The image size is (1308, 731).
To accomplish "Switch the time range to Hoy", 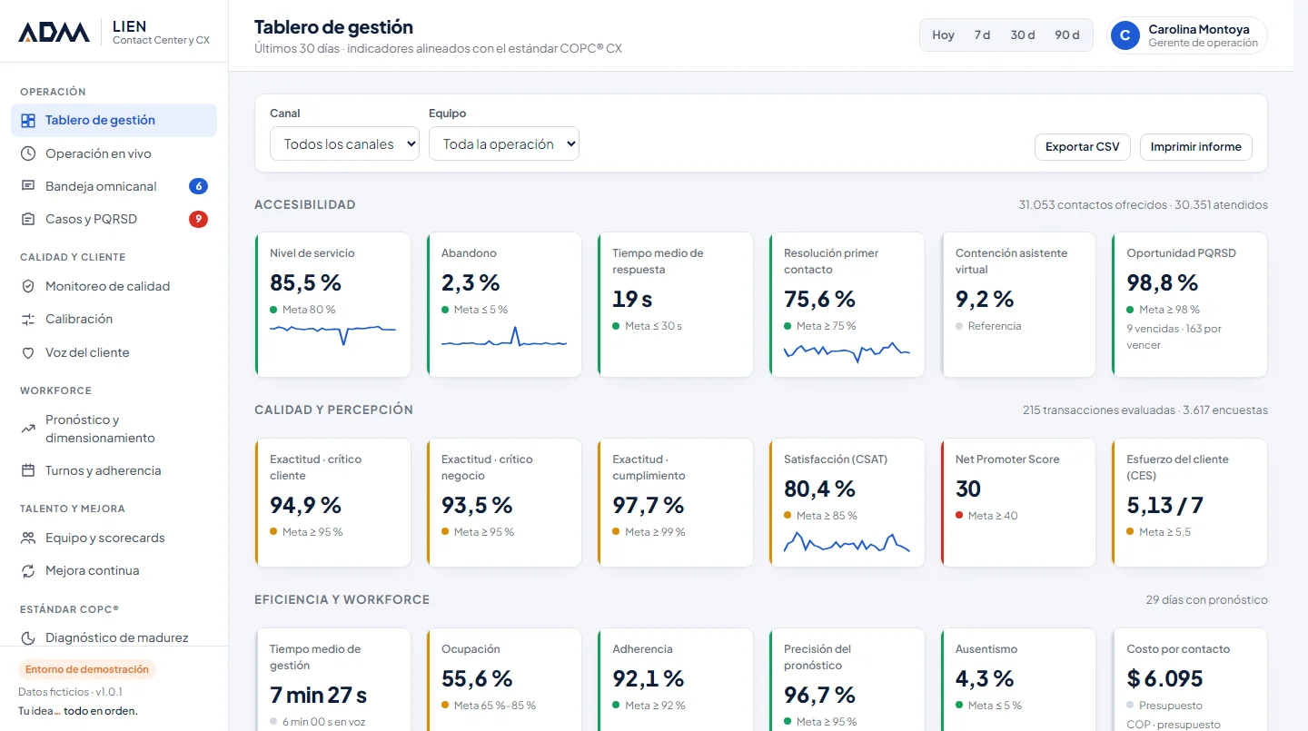I will click(x=943, y=35).
